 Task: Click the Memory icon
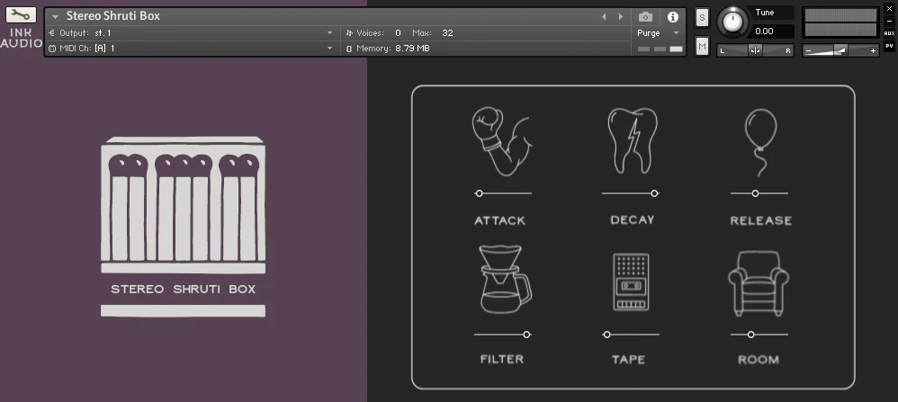[x=349, y=49]
